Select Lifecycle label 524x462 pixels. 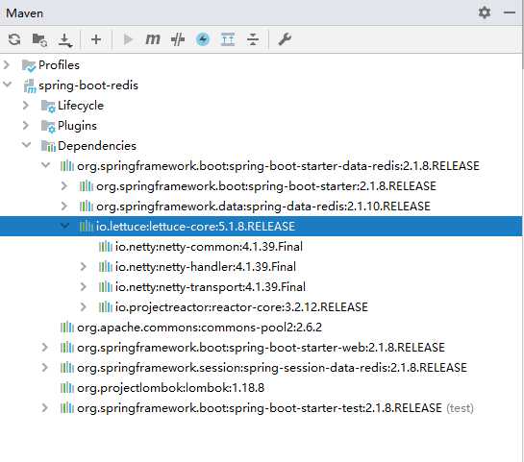81,106
